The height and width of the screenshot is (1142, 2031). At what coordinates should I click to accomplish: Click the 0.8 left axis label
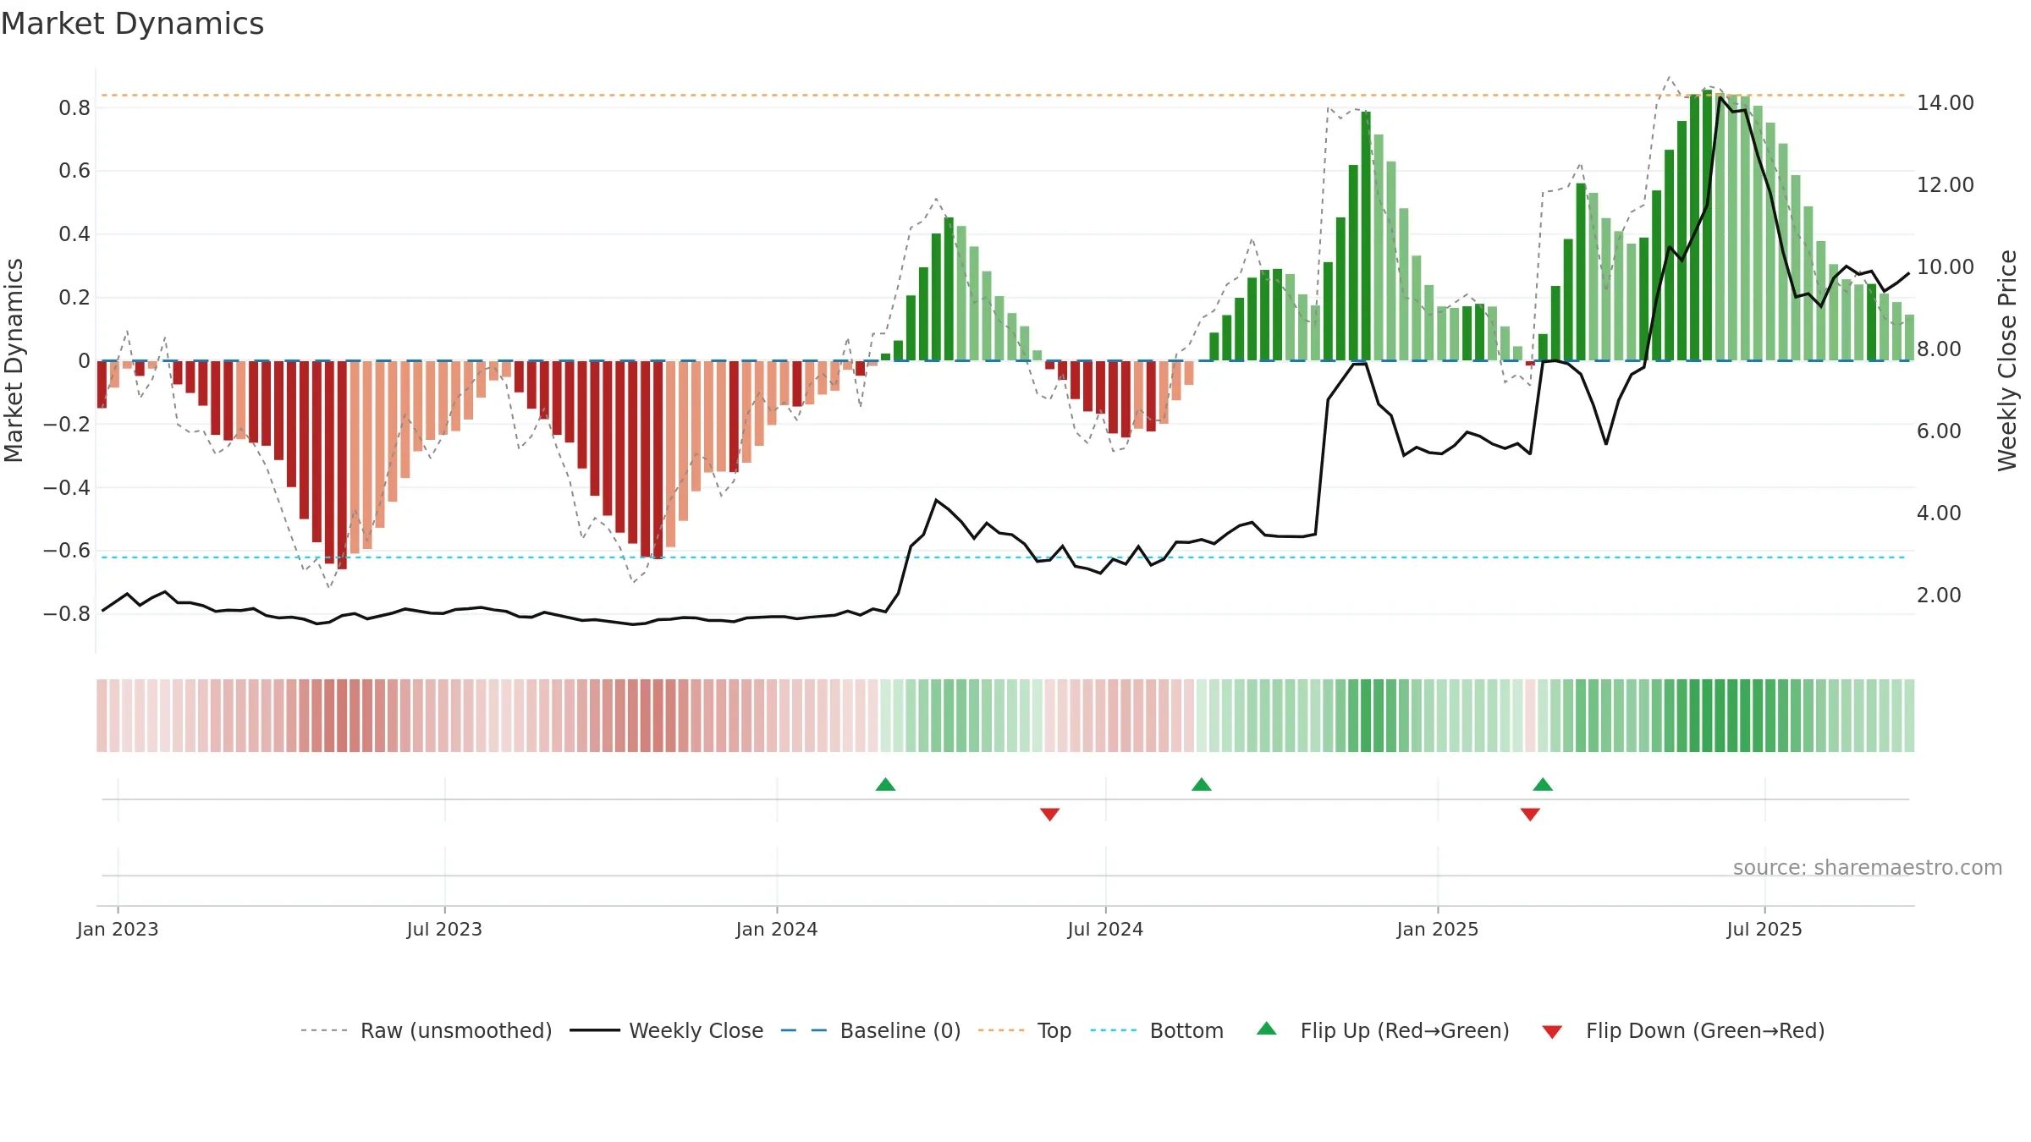pyautogui.click(x=74, y=108)
